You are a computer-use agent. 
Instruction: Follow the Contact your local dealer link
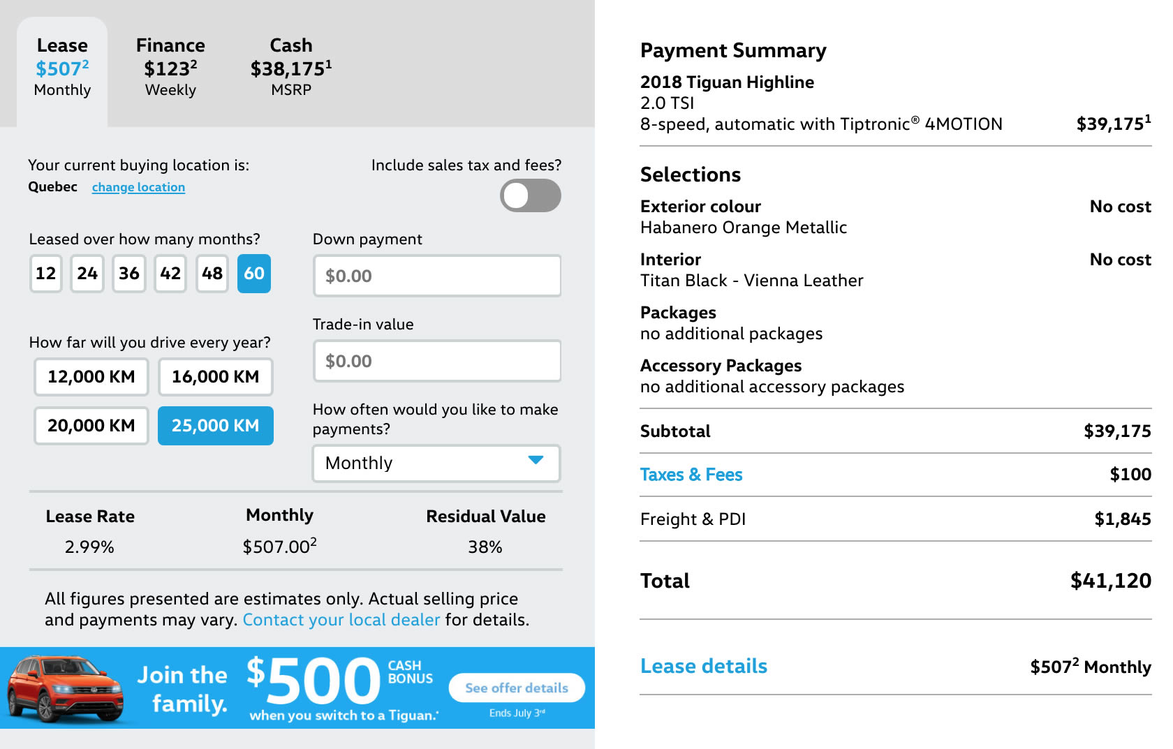341,620
